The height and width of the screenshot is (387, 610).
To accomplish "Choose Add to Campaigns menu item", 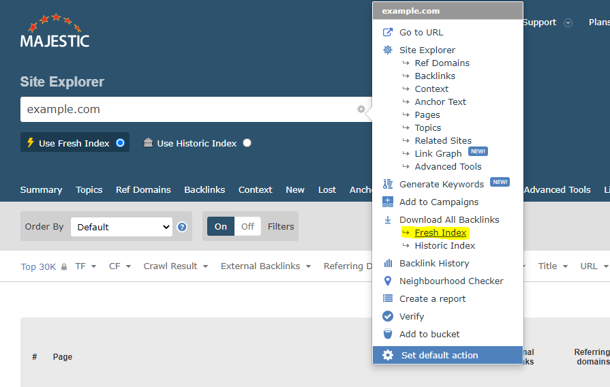I will [x=439, y=202].
